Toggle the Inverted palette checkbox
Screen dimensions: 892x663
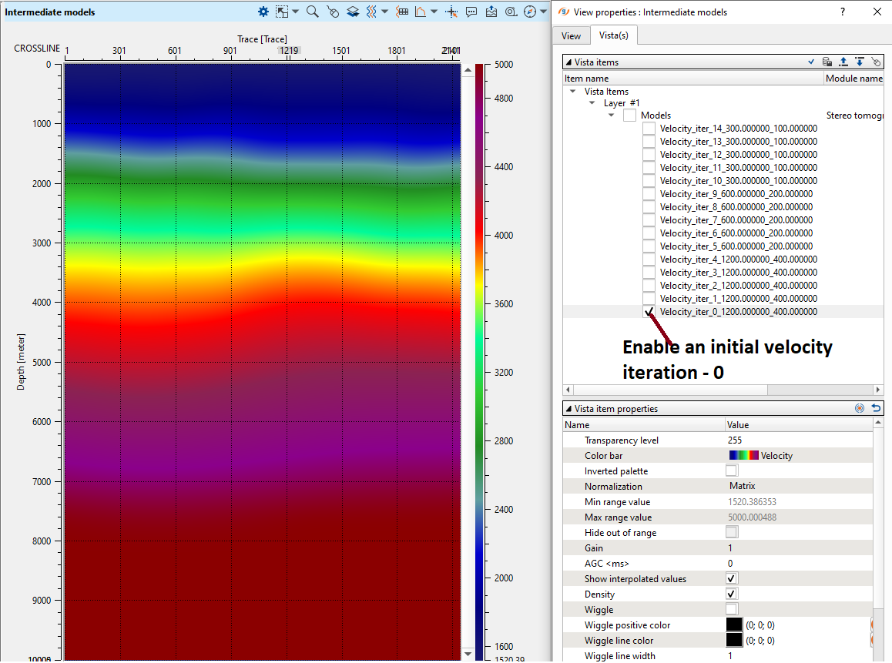[x=732, y=470]
